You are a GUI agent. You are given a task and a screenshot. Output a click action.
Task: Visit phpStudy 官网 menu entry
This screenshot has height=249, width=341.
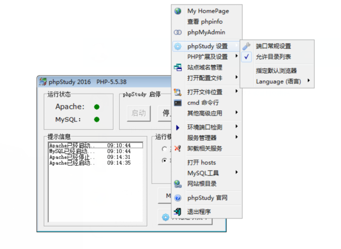pyautogui.click(x=207, y=198)
